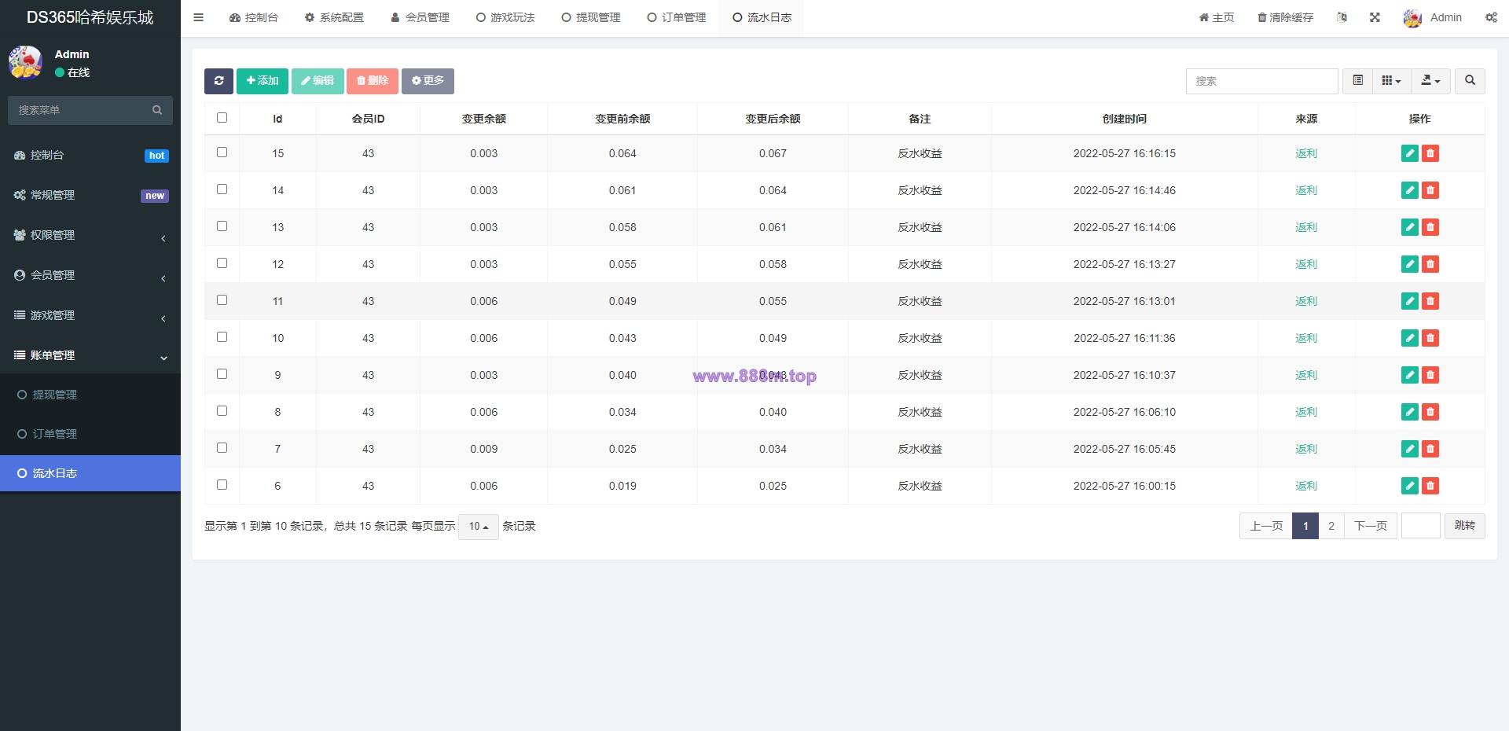This screenshot has width=1509, height=731.
Task: Edit record with Id 11
Action: point(1410,301)
